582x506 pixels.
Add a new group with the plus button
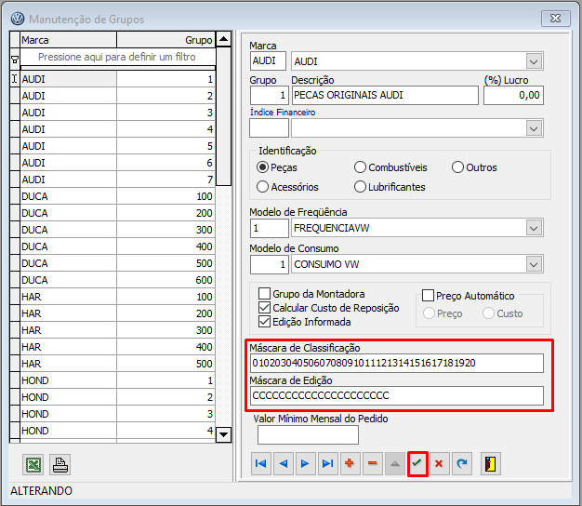pyautogui.click(x=350, y=463)
